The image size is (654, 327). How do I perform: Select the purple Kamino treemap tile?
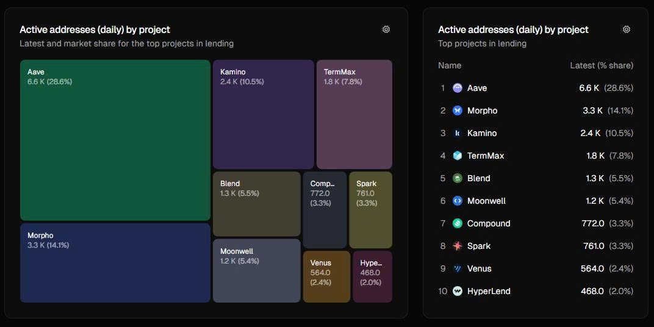click(x=263, y=114)
